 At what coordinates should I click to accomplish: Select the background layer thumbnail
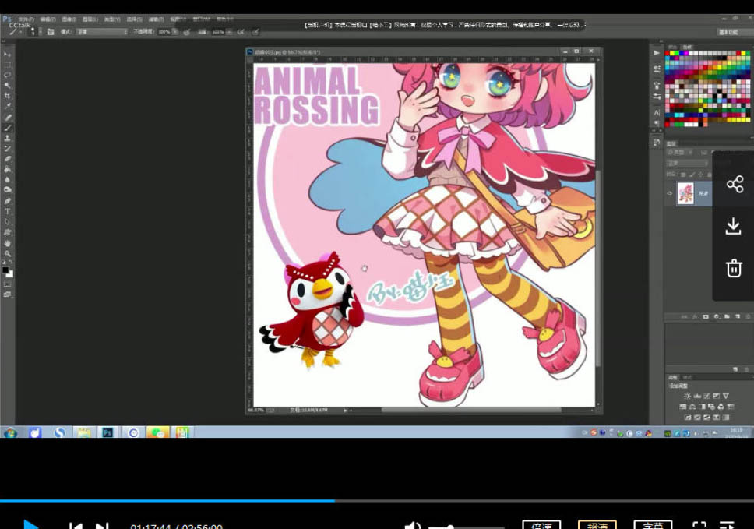[x=685, y=193]
